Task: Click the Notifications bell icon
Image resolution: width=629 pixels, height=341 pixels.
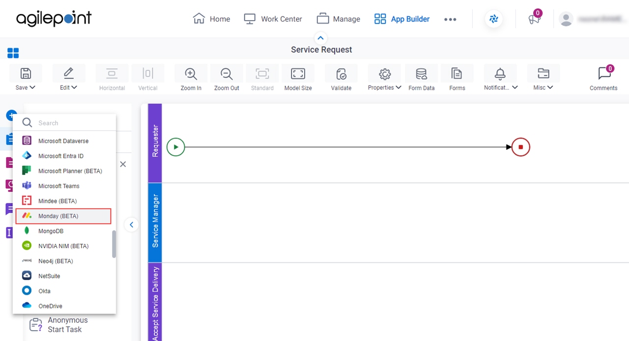Action: (500, 74)
